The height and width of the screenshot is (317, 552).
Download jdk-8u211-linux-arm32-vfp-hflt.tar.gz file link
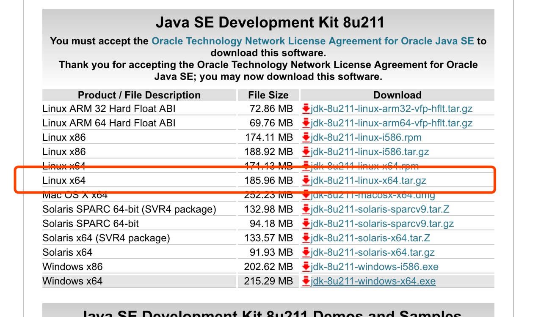(x=392, y=109)
